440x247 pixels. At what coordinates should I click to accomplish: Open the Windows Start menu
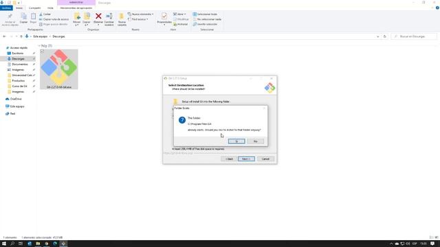tap(4, 244)
